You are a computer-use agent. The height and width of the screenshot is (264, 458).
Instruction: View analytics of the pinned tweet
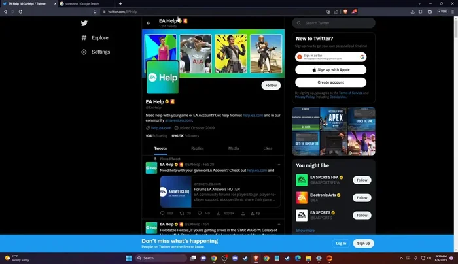[219, 213]
